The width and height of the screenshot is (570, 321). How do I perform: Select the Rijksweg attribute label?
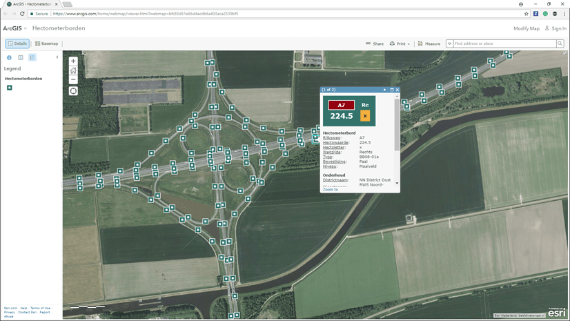(331, 138)
